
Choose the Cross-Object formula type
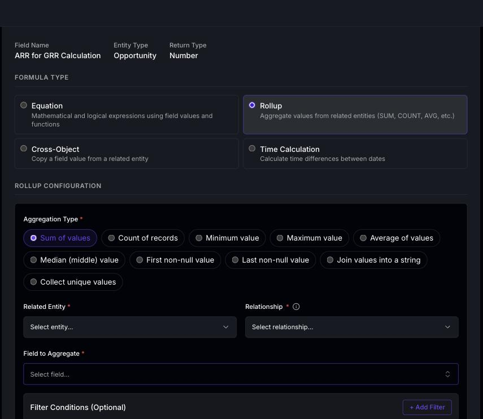point(127,154)
